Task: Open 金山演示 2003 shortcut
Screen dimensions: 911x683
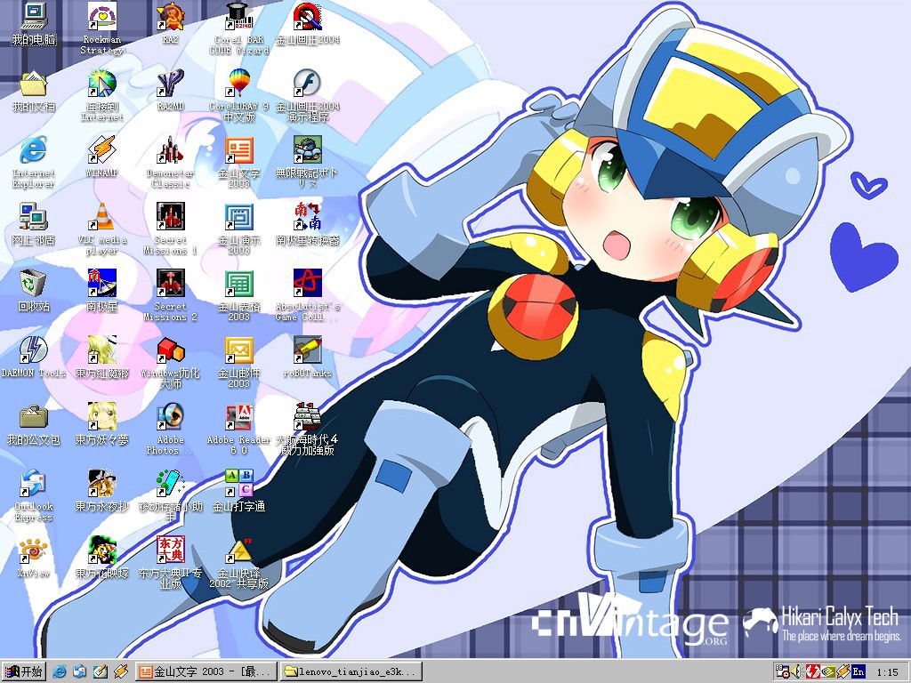Action: 238,229
